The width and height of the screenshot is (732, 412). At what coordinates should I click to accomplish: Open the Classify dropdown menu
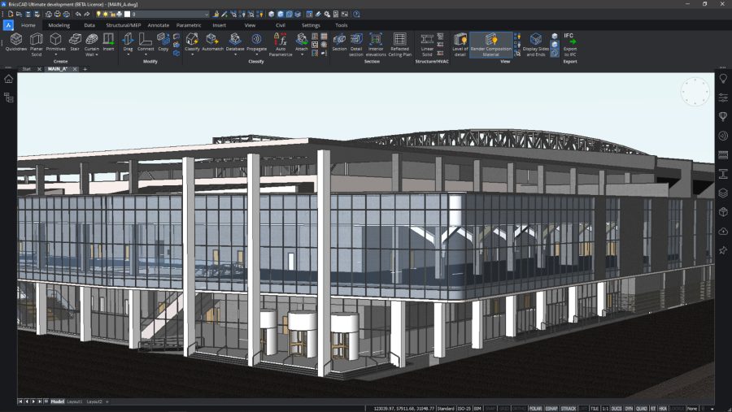(x=192, y=54)
